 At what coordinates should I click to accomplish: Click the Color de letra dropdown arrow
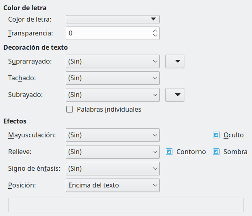pos(153,19)
